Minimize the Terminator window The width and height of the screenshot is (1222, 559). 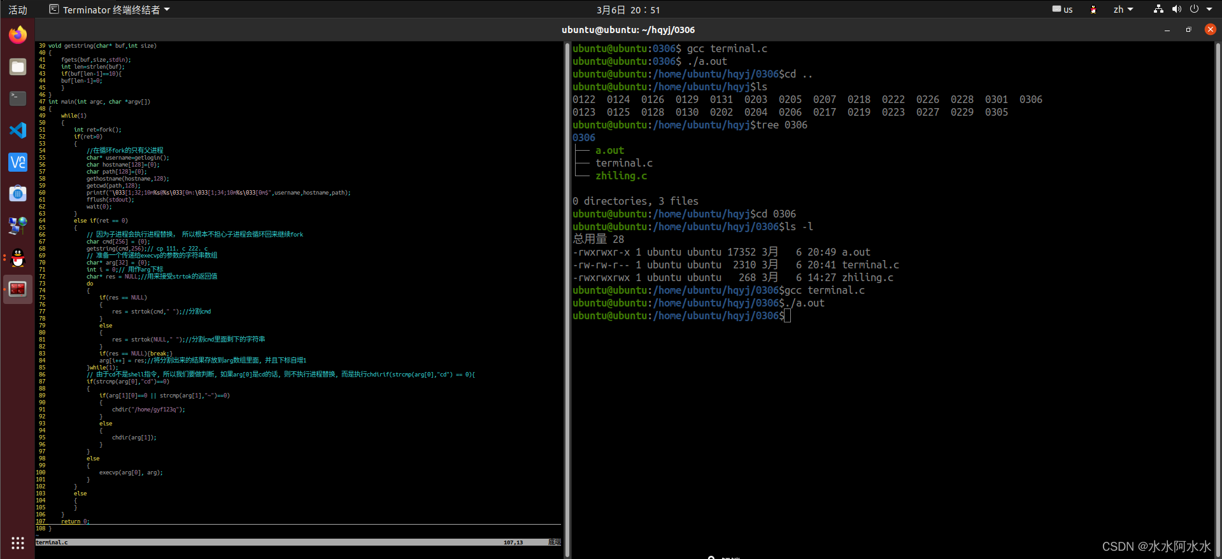pos(1167,30)
